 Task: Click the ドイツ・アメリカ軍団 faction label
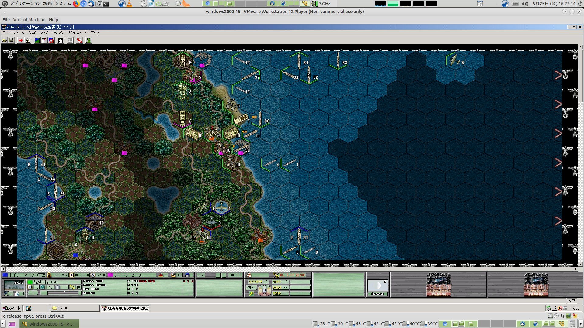pos(27,275)
